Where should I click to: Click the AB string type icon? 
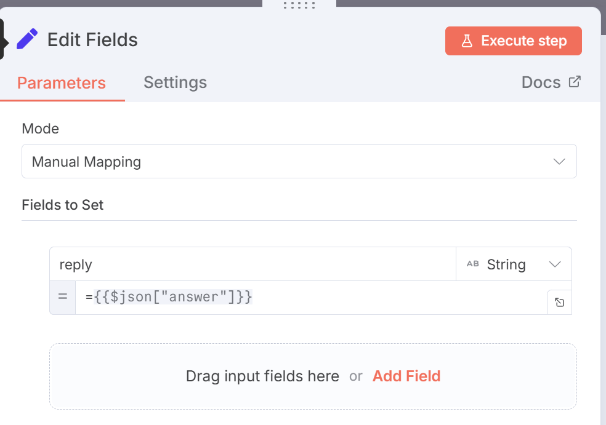click(473, 264)
